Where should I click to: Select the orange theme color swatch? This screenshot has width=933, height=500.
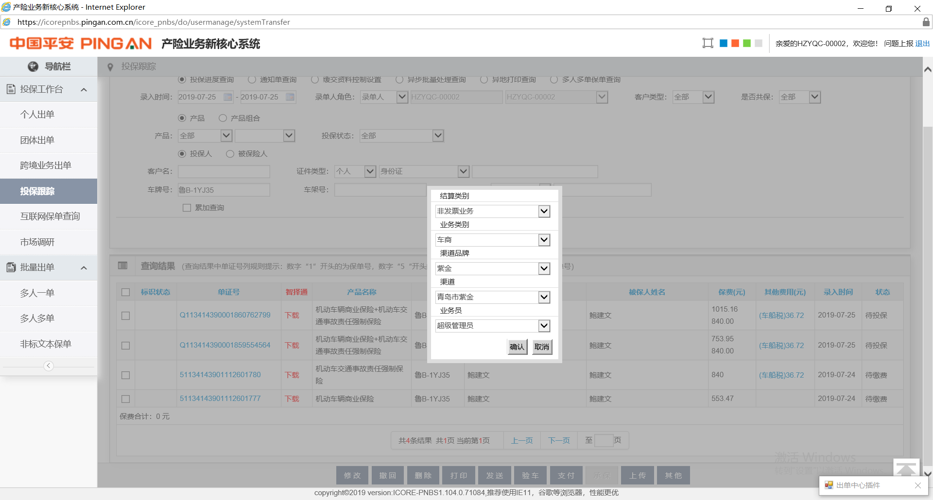(x=735, y=43)
